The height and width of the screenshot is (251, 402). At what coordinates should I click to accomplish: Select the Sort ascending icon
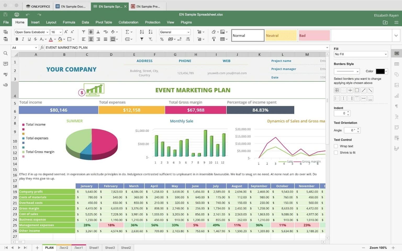point(141,32)
